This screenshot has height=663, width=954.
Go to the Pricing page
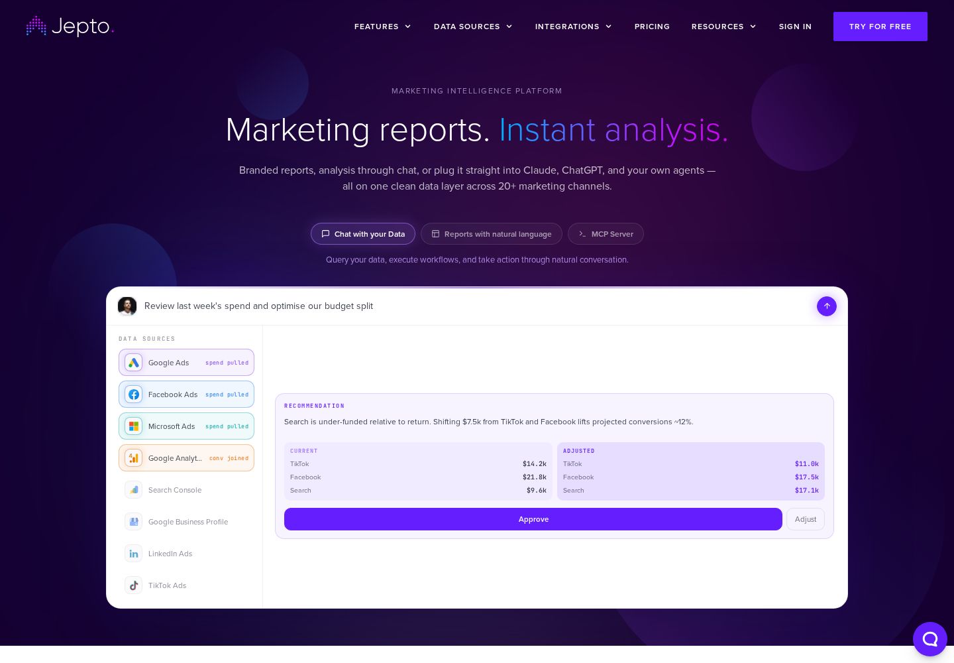pos(652,27)
